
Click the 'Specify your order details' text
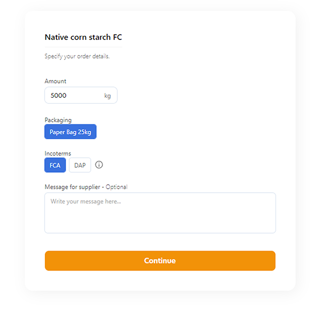77,56
